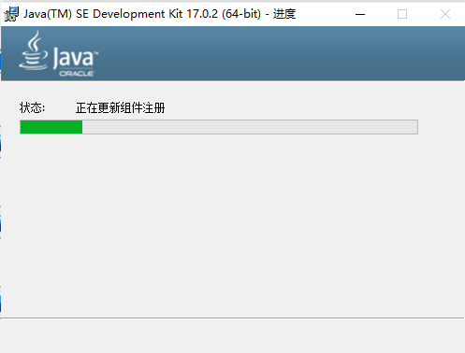
Task: Click the Java coffee cup logo
Action: (x=34, y=49)
